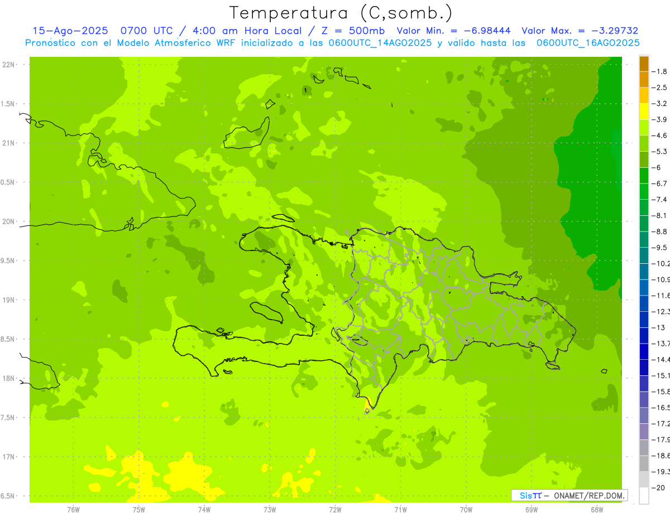This screenshot has width=670, height=517.
Task: Click the map title "Temperatura (C,somb.)"
Action: pos(341,13)
